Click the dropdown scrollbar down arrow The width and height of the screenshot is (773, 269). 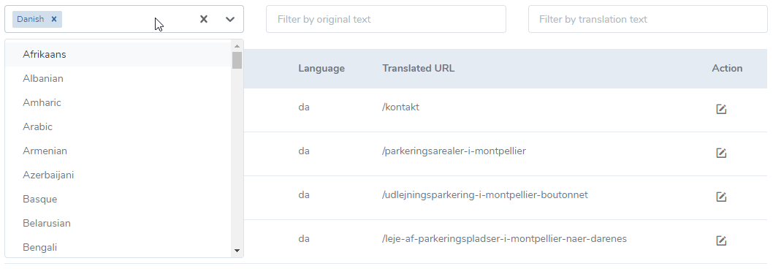pyautogui.click(x=237, y=251)
